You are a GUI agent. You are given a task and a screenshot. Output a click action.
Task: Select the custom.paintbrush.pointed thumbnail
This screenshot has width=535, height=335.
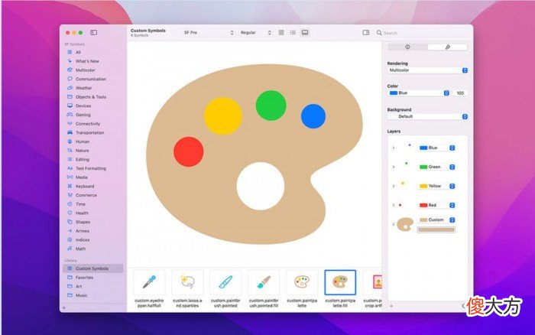pos(225,282)
